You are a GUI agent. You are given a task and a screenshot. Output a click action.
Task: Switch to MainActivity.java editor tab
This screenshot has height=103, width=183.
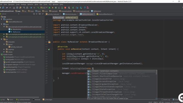(x=71, y=14)
